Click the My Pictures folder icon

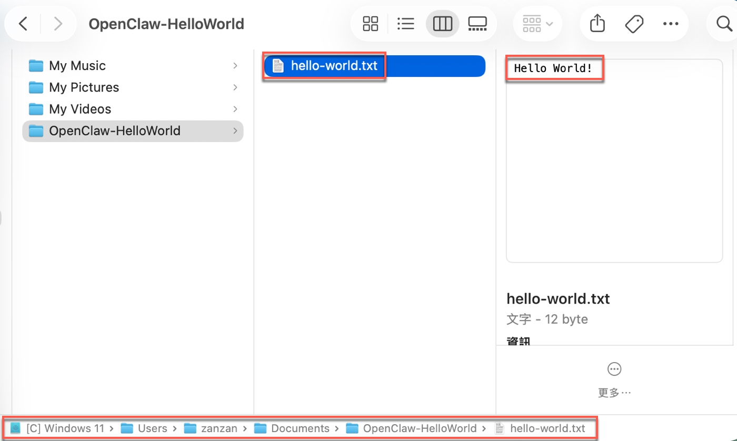tap(36, 87)
